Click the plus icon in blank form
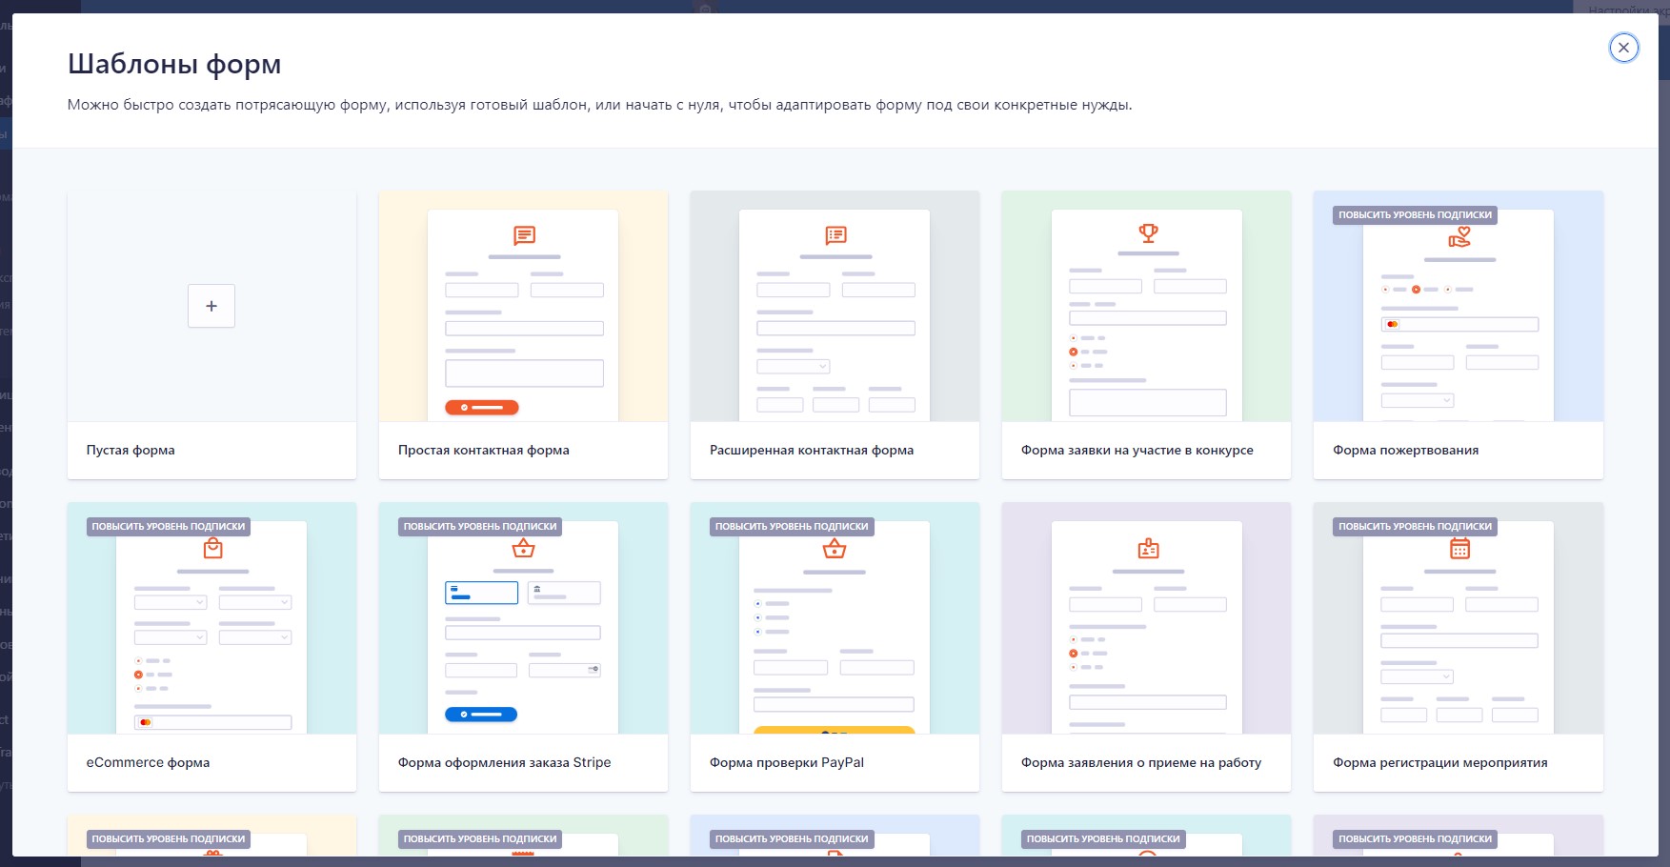The width and height of the screenshot is (1670, 867). point(211,306)
